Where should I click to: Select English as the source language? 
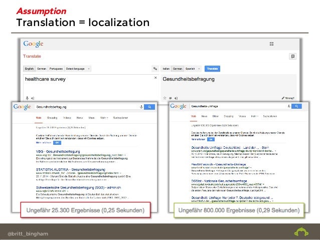(x=29, y=69)
